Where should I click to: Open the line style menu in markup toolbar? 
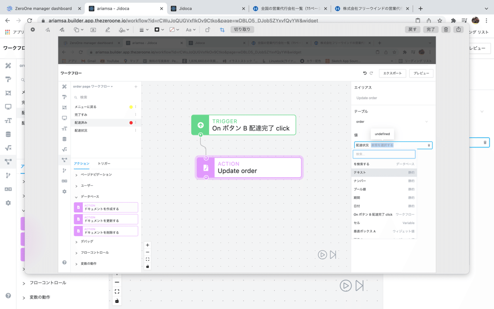pos(144,30)
